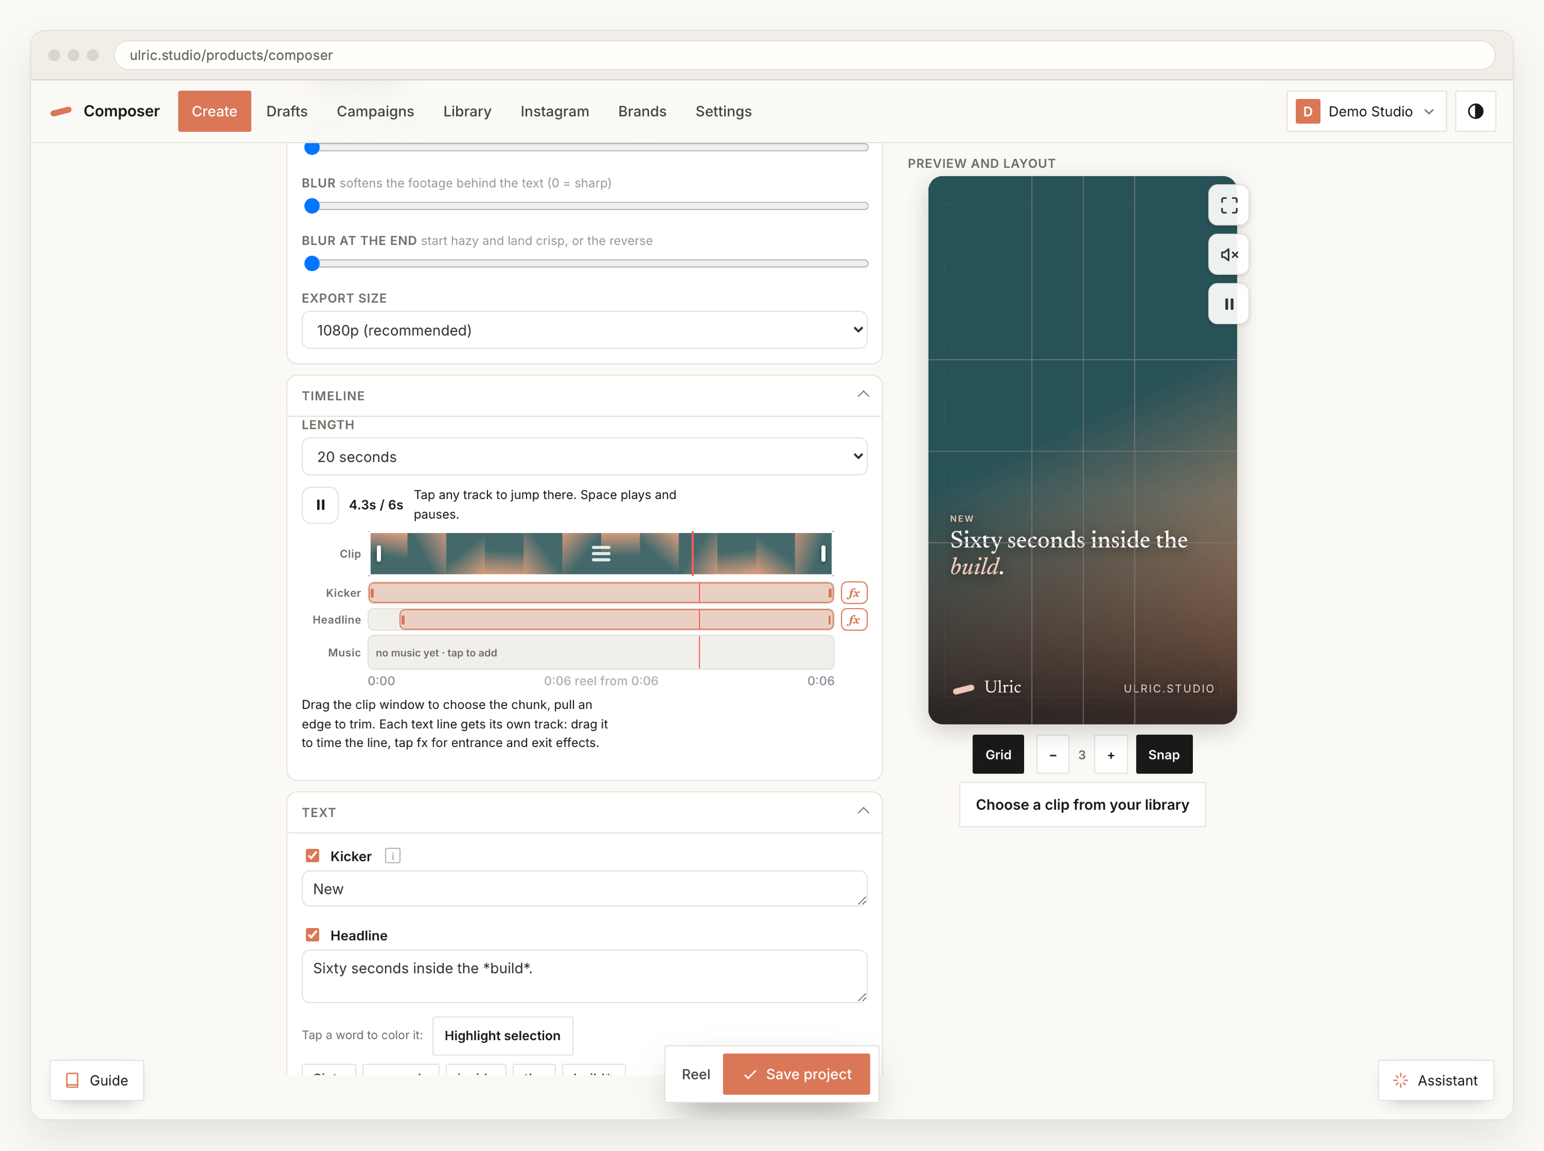This screenshot has width=1544, height=1151.
Task: Click the Blur slider
Action: 585,206
